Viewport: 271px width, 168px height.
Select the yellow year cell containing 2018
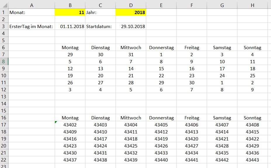tap(131, 12)
